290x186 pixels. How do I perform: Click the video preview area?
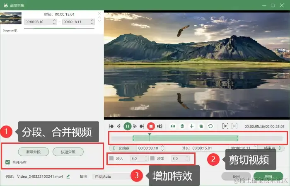(x=197, y=65)
